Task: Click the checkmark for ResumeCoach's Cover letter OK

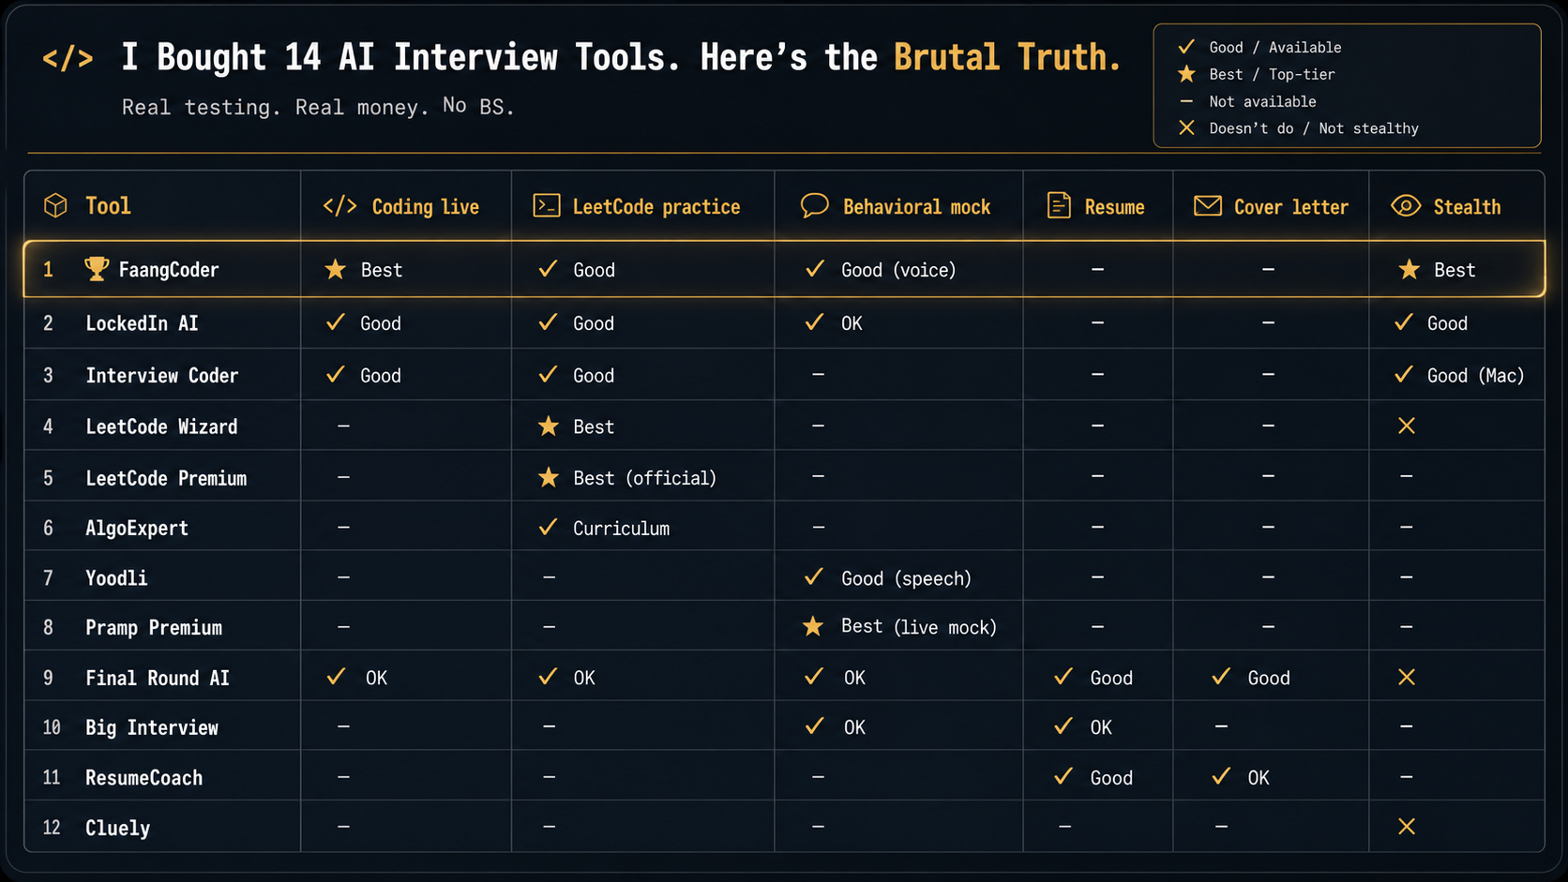Action: coord(1221,775)
